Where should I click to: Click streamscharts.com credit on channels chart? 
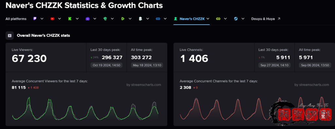click(312, 85)
